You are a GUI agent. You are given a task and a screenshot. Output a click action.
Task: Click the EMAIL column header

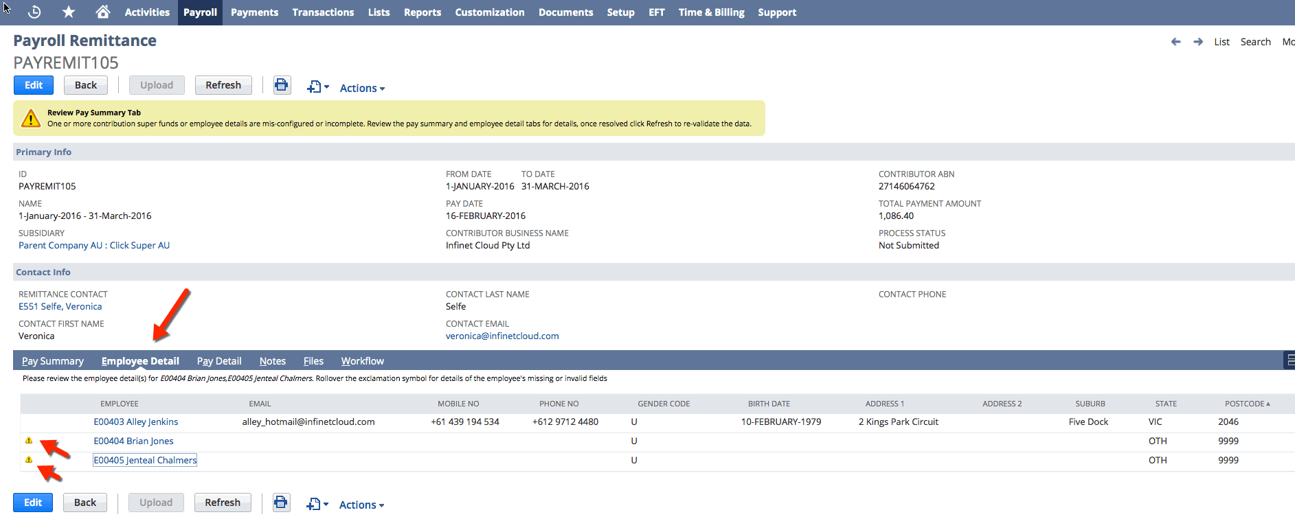point(260,404)
